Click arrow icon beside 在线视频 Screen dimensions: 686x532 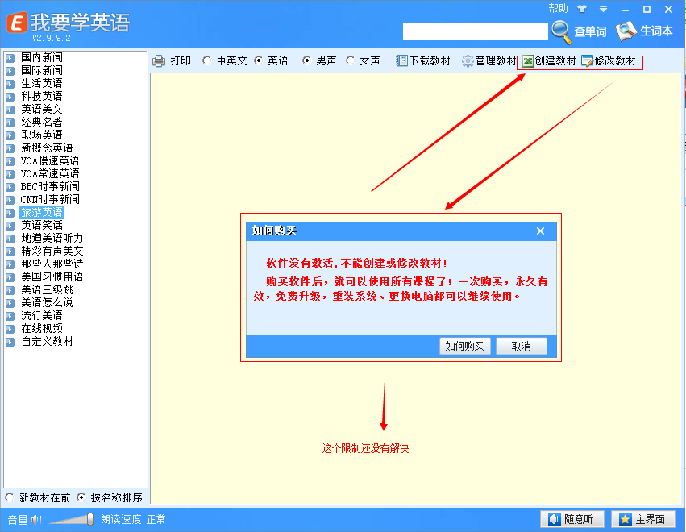10,329
